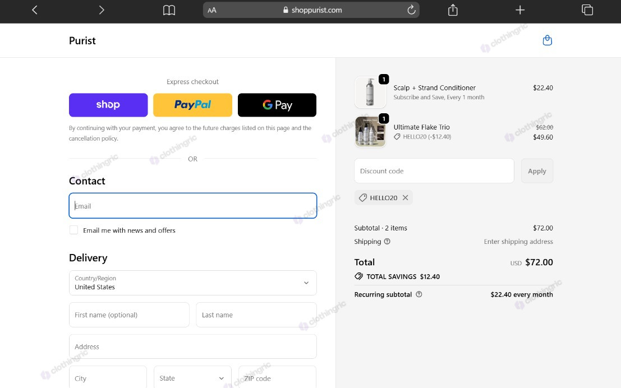Open the bookmarks book icon
621x388 pixels.
(x=169, y=10)
